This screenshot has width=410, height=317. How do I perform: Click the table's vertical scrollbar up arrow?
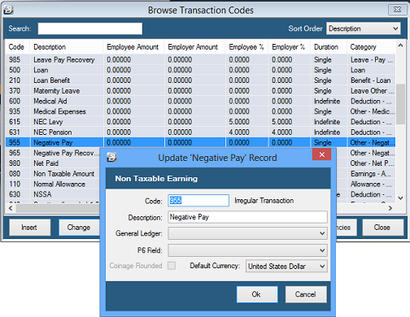tap(400, 46)
